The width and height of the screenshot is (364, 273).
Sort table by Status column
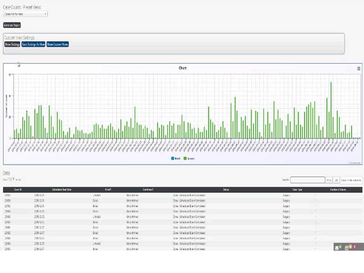[x=226, y=190]
